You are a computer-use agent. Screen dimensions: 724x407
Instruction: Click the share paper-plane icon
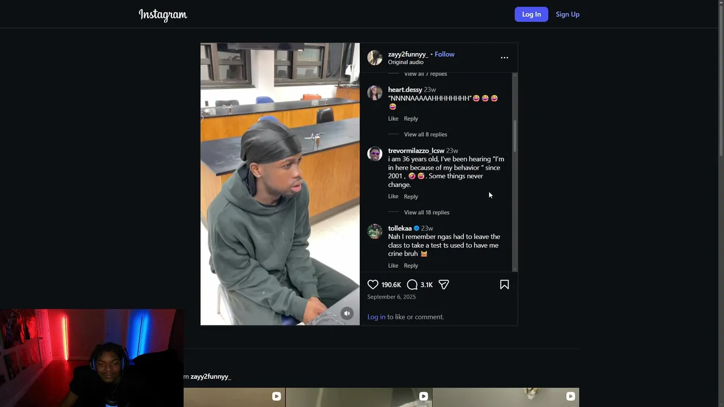pyautogui.click(x=444, y=285)
